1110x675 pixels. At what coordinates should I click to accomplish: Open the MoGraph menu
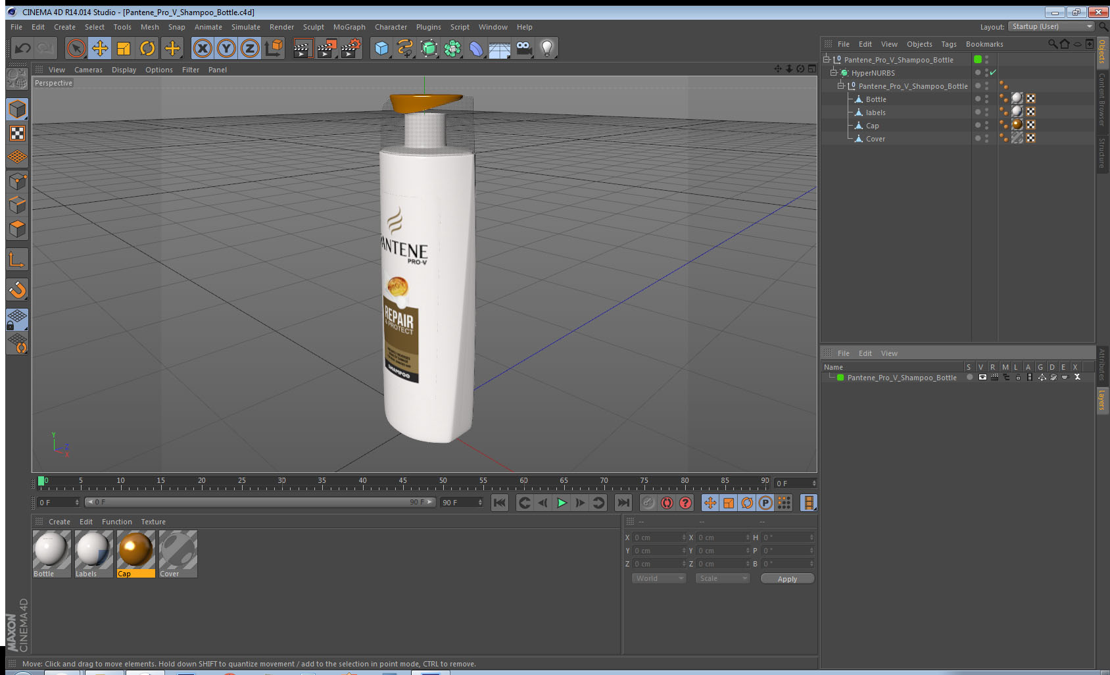point(349,27)
